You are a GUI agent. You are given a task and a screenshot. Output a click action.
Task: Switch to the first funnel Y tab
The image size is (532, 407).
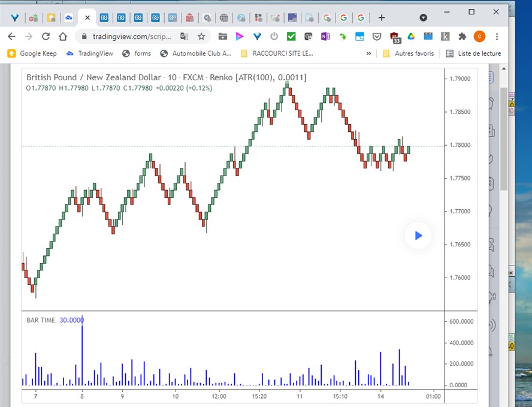pyautogui.click(x=15, y=17)
